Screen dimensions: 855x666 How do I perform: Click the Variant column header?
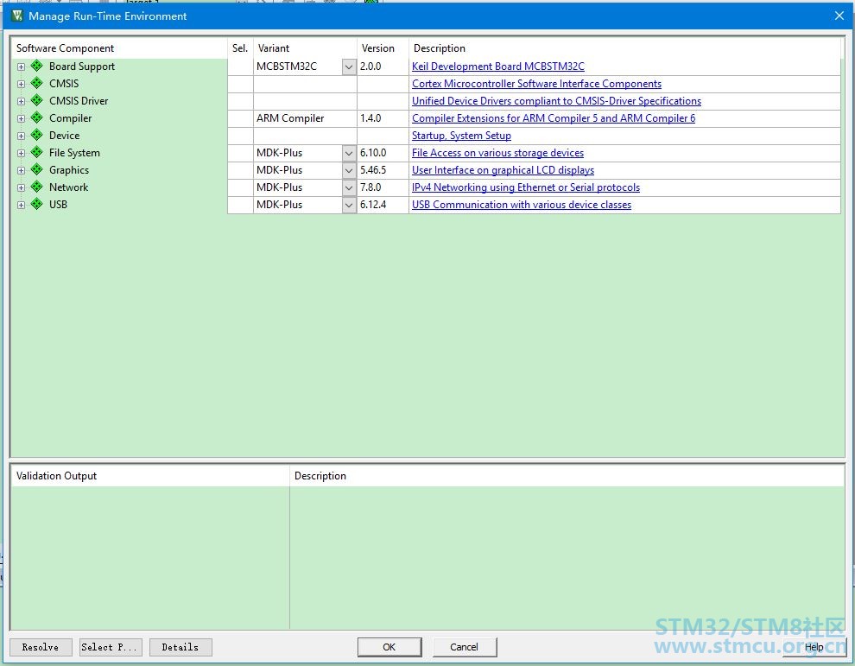[305, 48]
